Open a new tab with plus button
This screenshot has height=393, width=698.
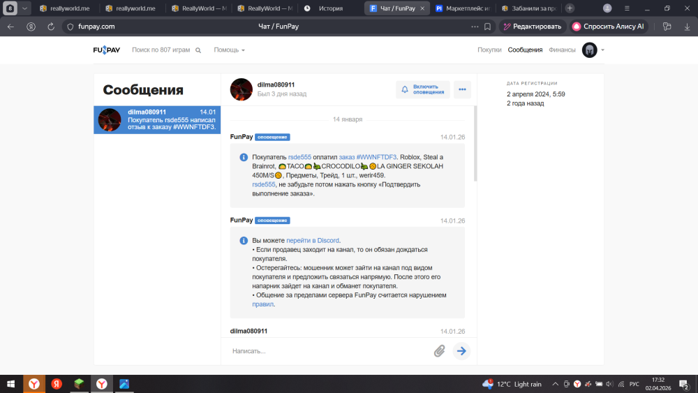point(570,8)
